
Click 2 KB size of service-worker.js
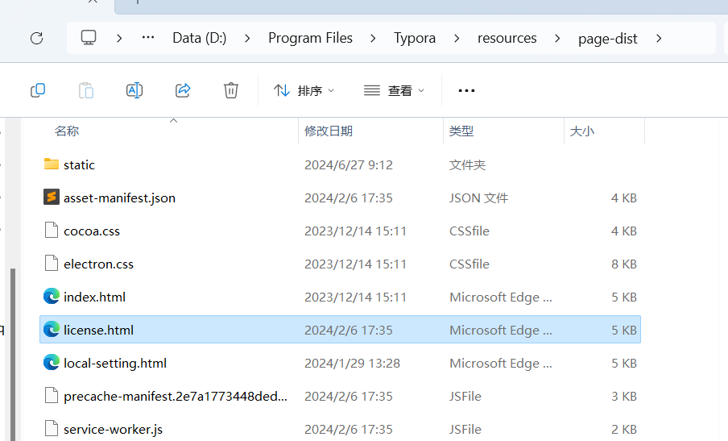624,430
